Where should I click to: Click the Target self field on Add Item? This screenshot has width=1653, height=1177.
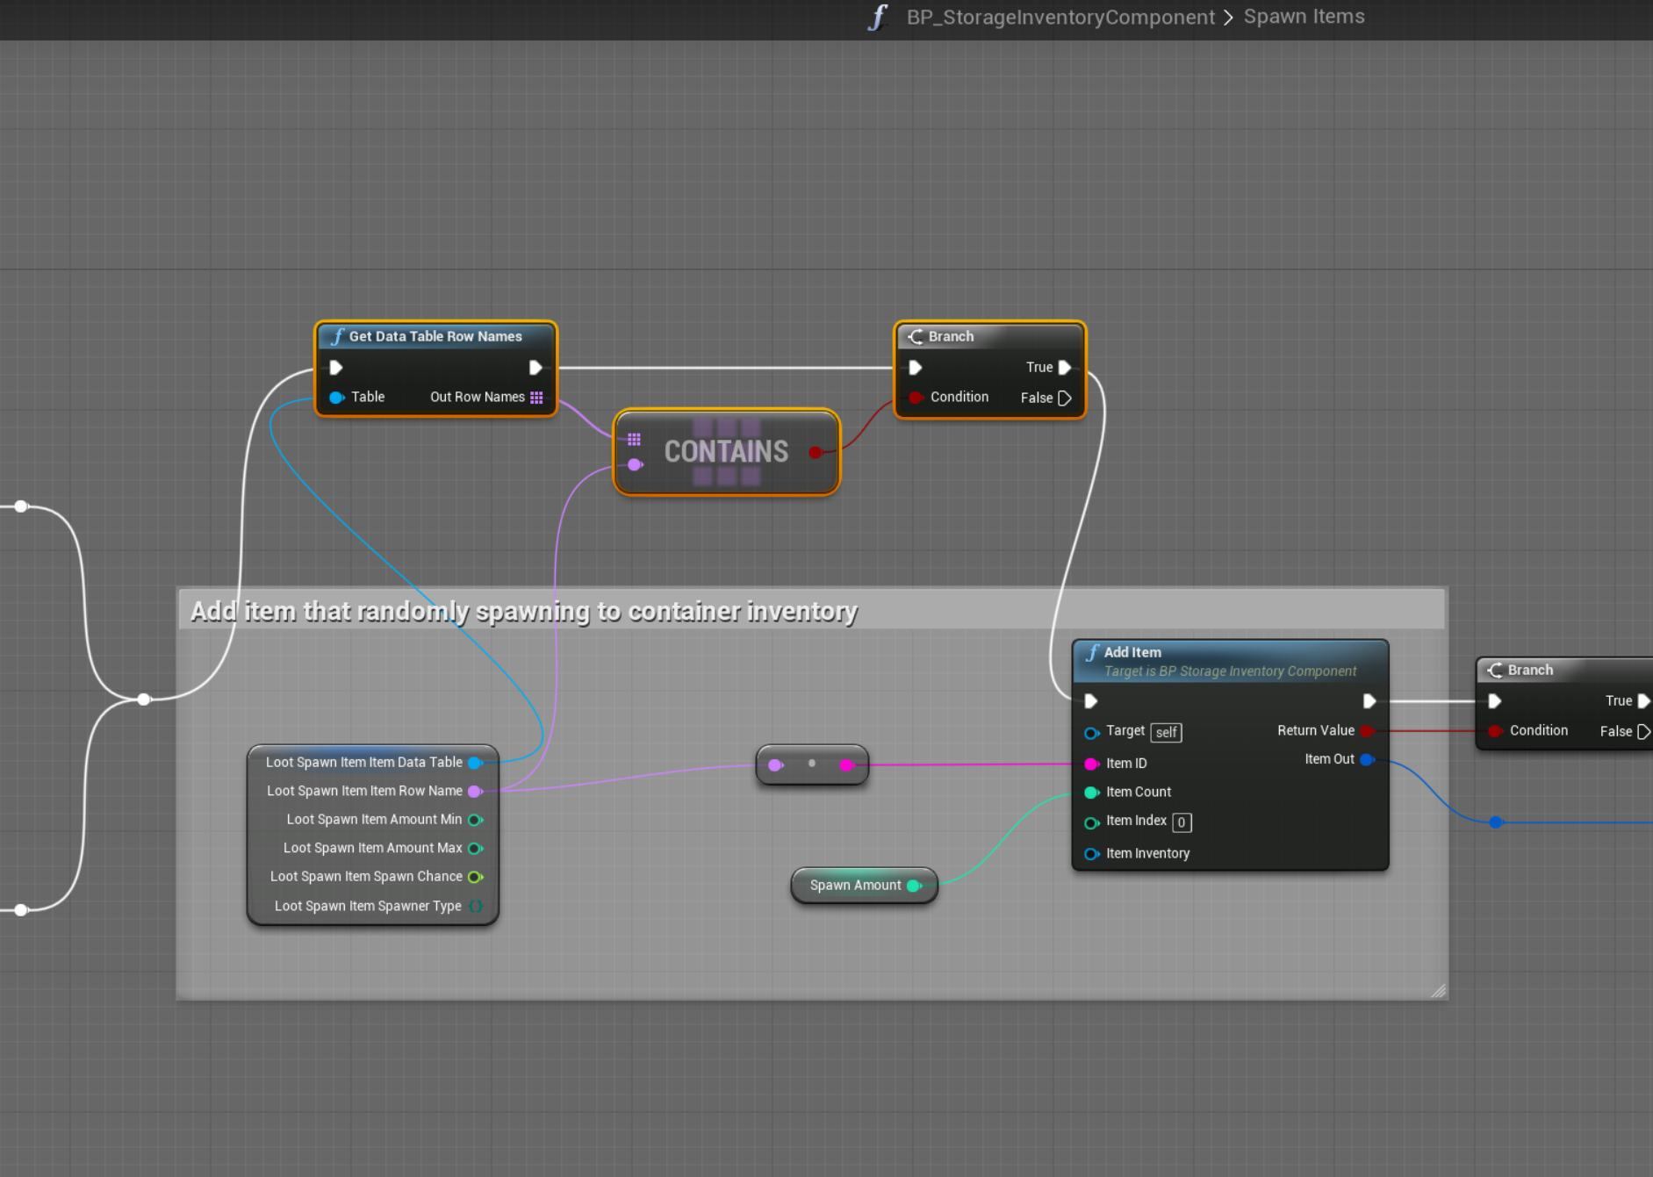pyautogui.click(x=1166, y=733)
